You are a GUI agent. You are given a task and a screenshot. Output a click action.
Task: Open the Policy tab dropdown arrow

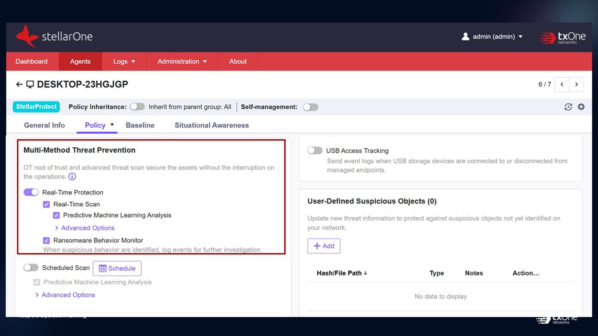pyautogui.click(x=112, y=125)
